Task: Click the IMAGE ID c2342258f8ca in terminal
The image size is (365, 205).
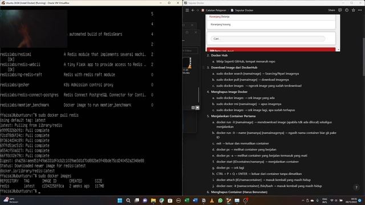Action: (x=53, y=186)
